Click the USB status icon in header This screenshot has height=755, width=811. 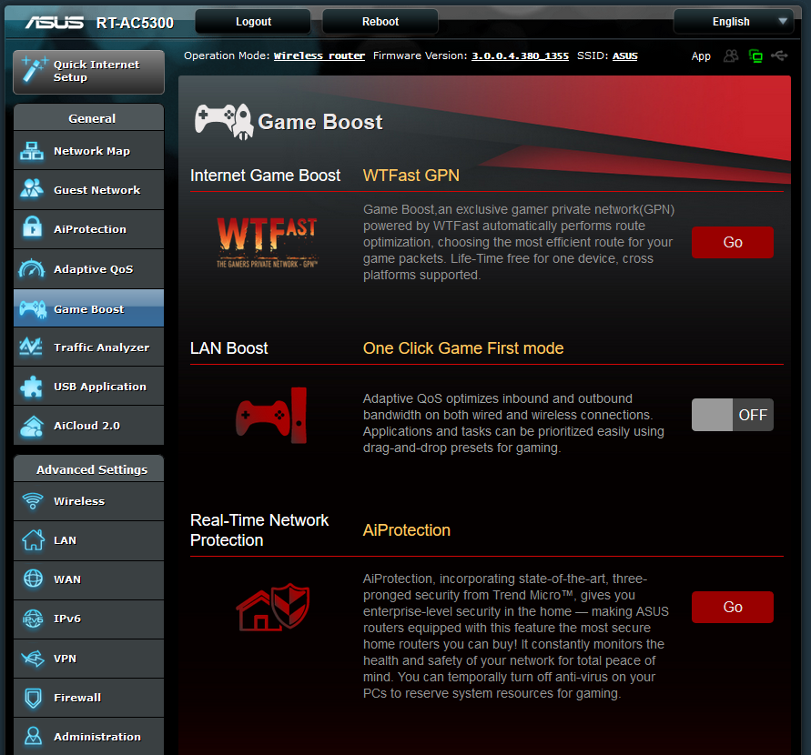(779, 55)
